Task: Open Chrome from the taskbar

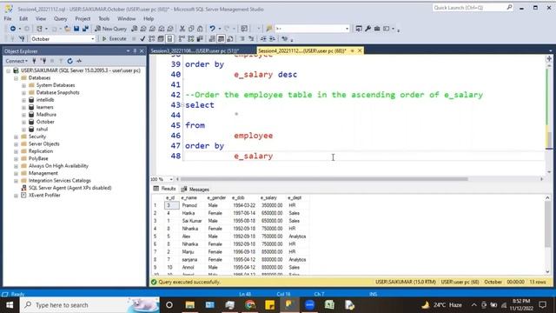Action: point(250,305)
